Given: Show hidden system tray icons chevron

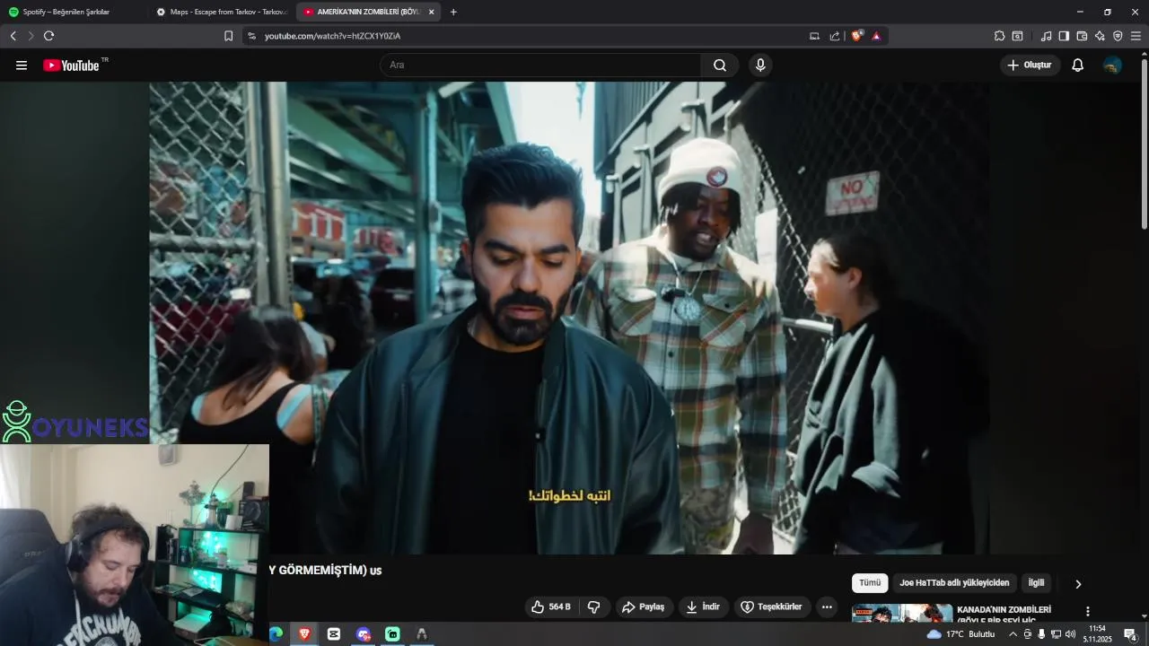Looking at the screenshot, I should coord(1013,634).
